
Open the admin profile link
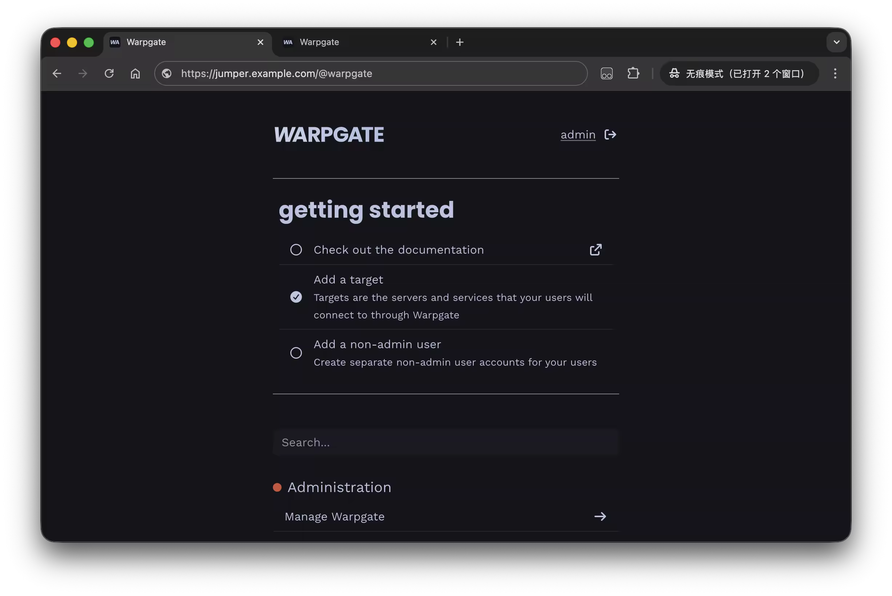click(x=577, y=134)
